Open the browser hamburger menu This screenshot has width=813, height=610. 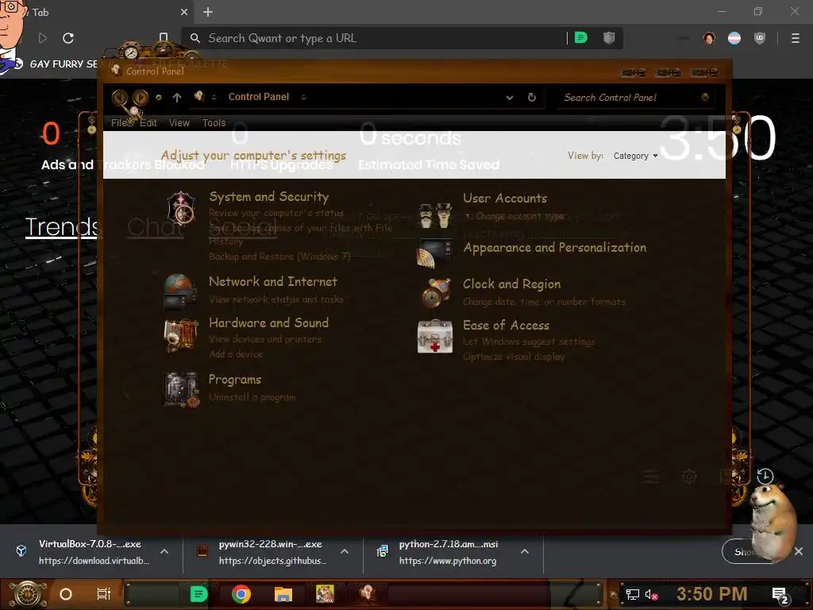click(x=795, y=38)
